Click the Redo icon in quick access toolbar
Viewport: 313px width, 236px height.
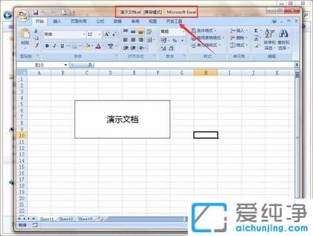(53, 12)
